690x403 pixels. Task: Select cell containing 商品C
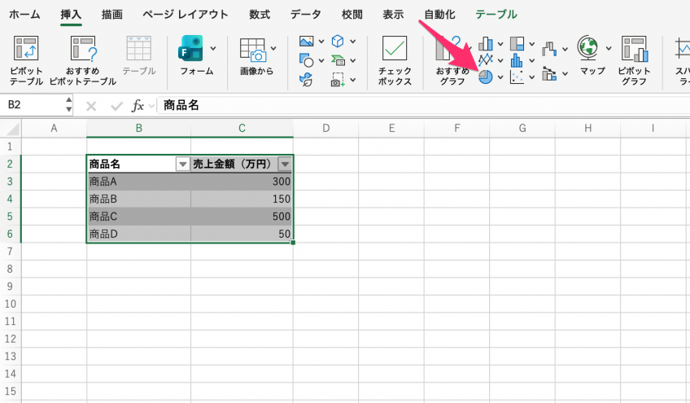pos(138,217)
